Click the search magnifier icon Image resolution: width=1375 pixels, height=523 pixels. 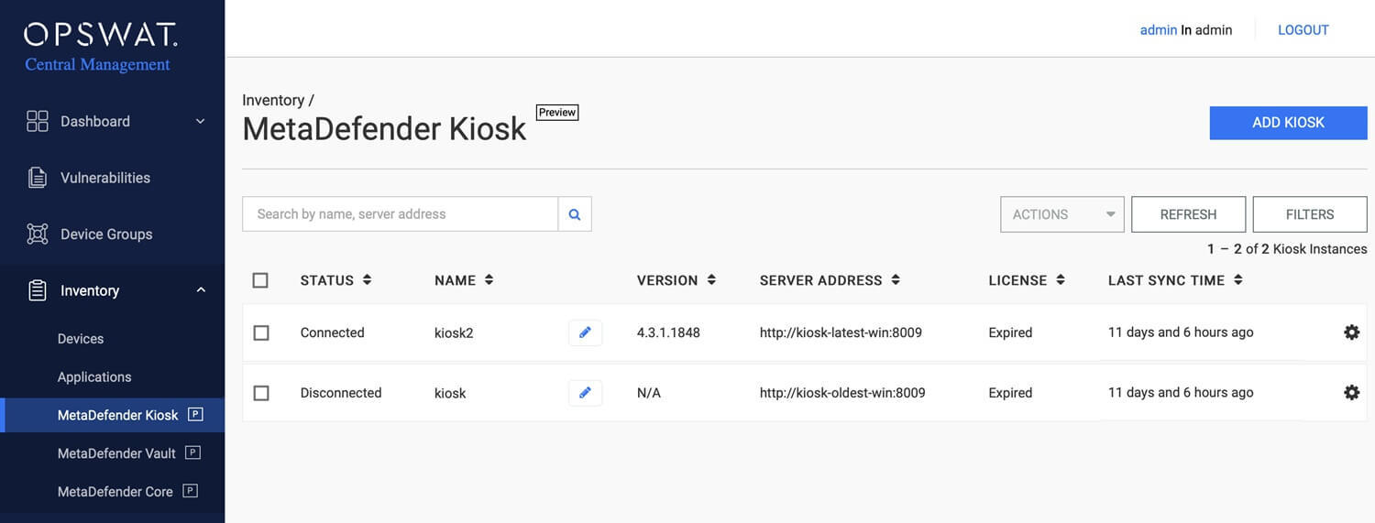click(575, 214)
